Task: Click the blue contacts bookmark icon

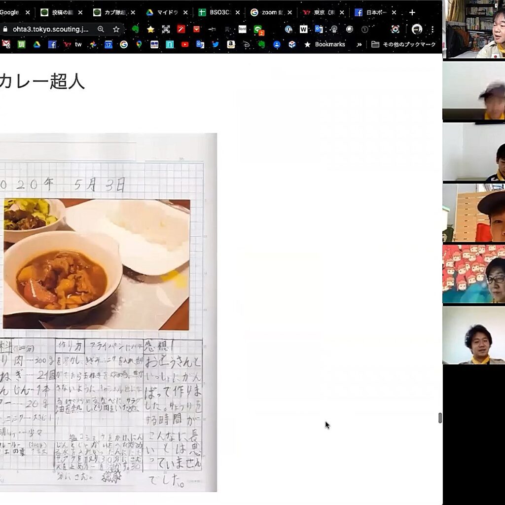Action: pyautogui.click(x=277, y=44)
